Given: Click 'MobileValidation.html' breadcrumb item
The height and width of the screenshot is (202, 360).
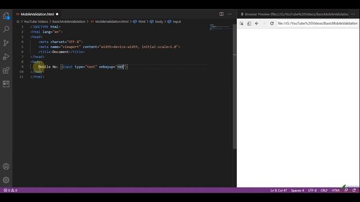Looking at the screenshot, I should (x=111, y=21).
